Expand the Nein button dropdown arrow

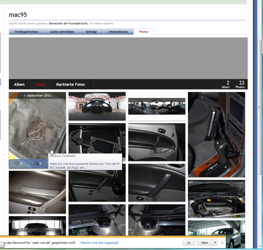pyautogui.click(x=215, y=243)
